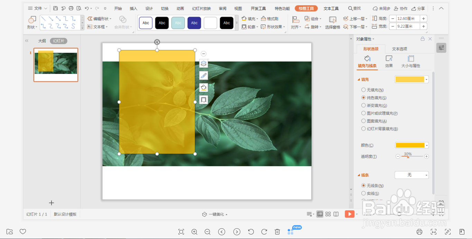The image size is (472, 239).
Task: Click the Undo arrow icon
Action: pos(87,8)
